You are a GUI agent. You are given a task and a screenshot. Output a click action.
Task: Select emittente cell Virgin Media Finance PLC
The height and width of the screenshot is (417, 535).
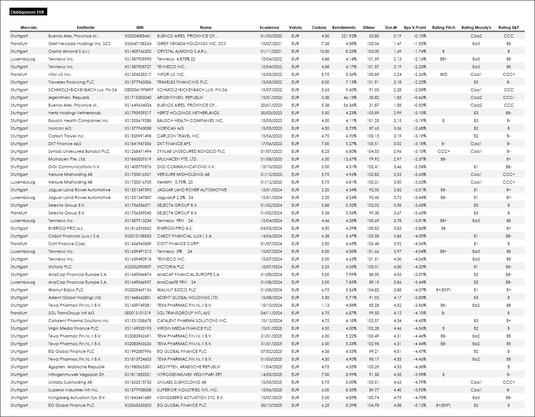click(73, 328)
